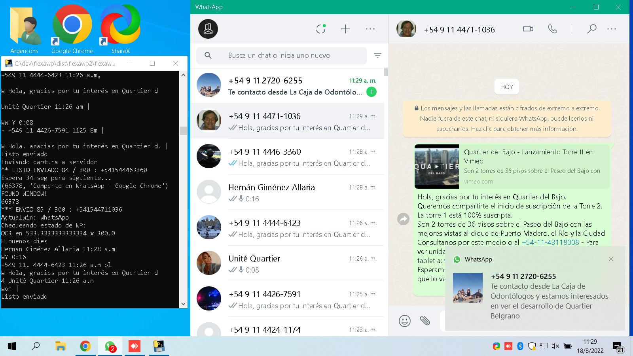633x356 pixels.
Task: Open the battery tray icon
Action: (567, 346)
